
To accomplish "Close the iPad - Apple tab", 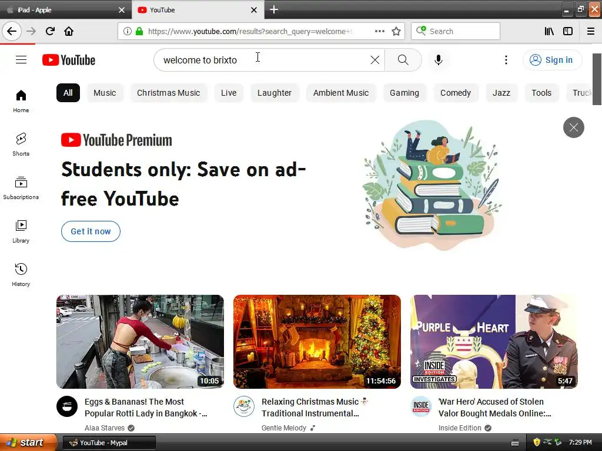I will [x=122, y=10].
